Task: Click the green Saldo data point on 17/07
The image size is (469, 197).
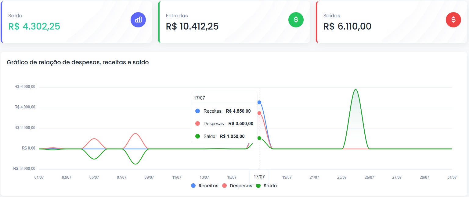Action: click(259, 138)
